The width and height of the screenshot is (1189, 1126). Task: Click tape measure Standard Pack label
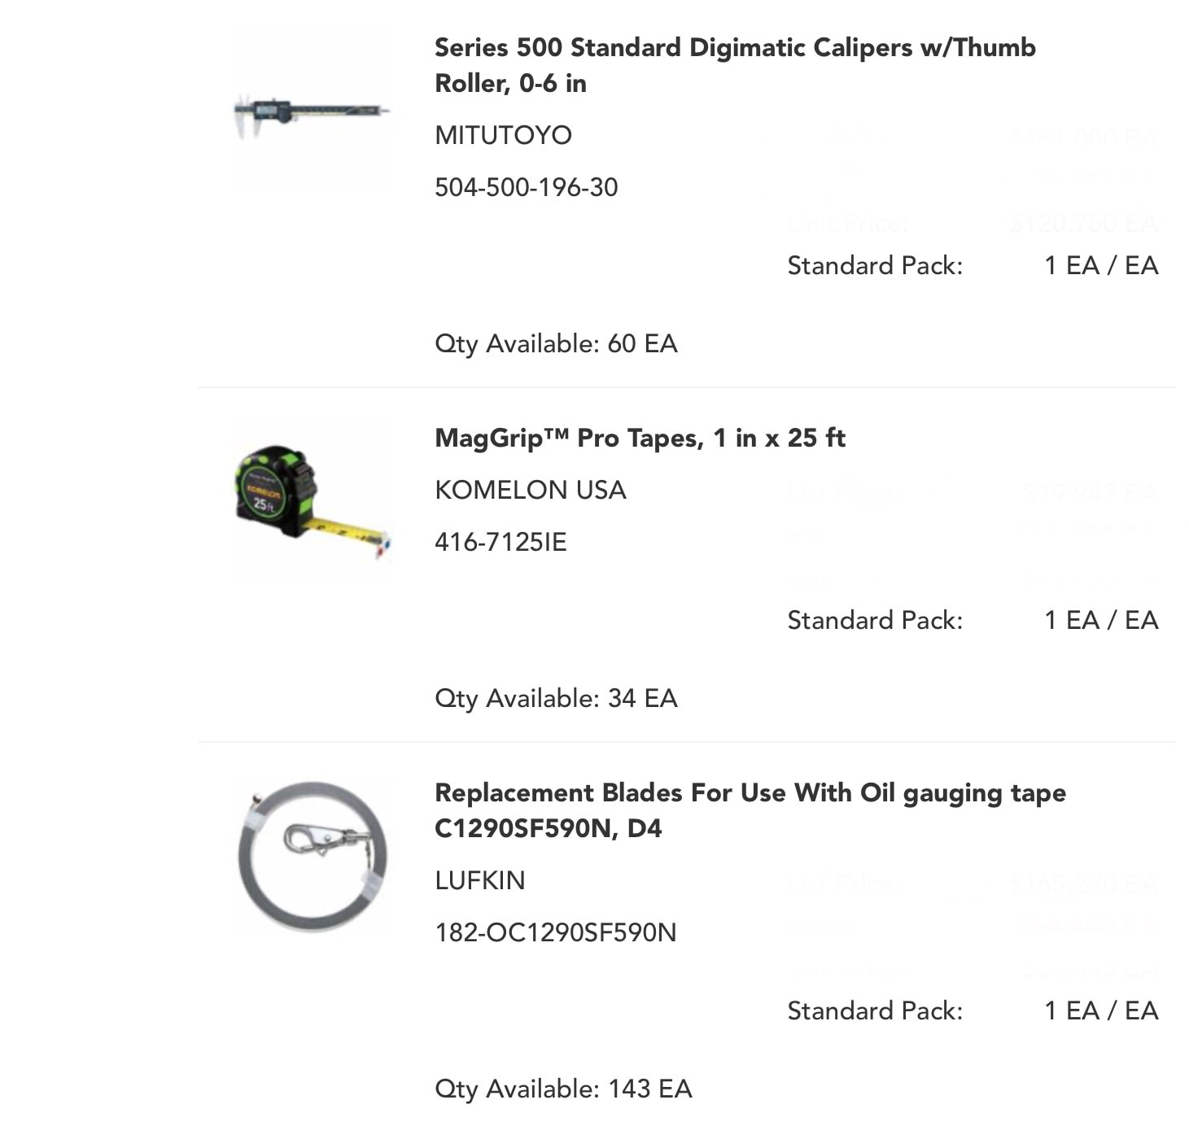pos(875,620)
